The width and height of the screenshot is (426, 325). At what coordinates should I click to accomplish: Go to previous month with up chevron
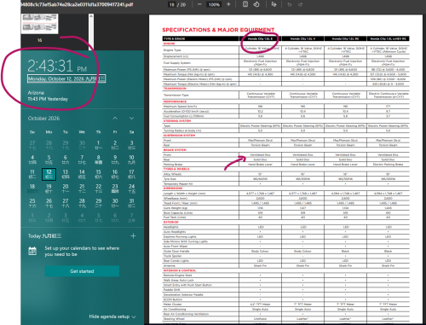tap(115, 119)
